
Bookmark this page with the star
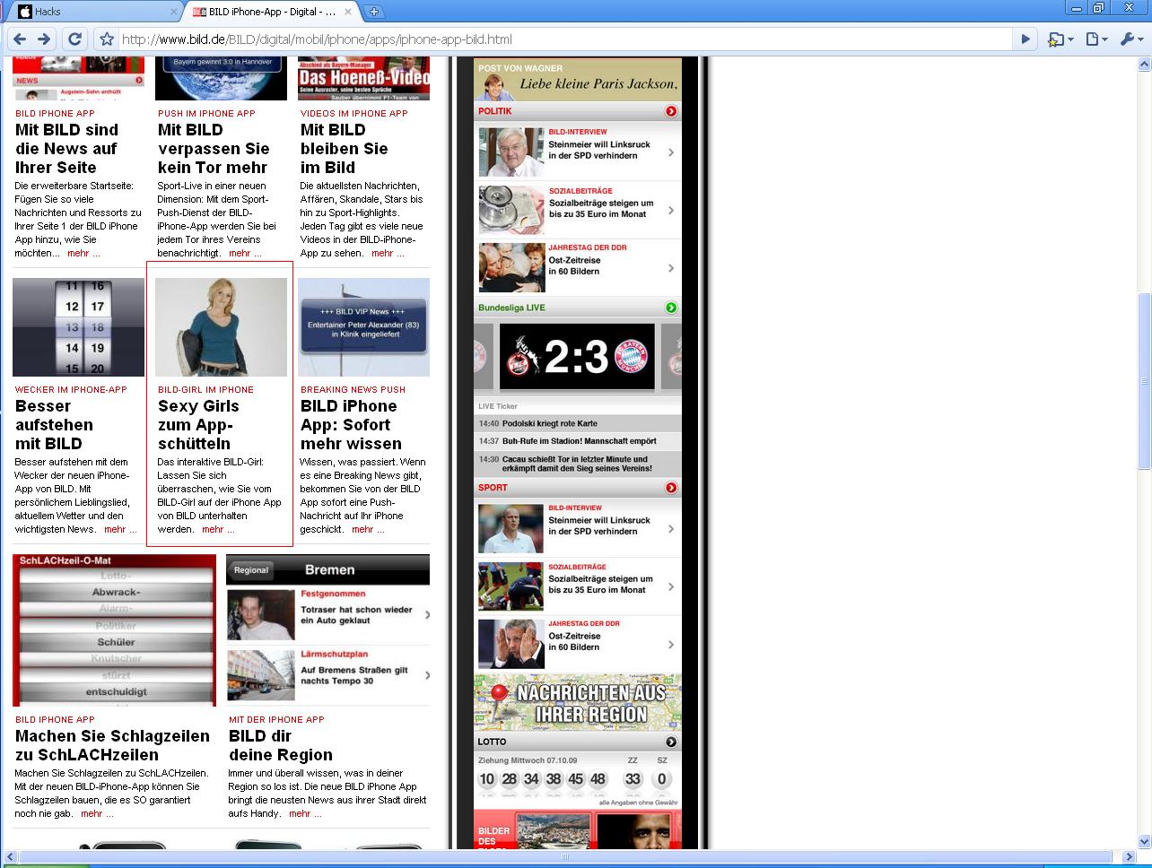107,39
